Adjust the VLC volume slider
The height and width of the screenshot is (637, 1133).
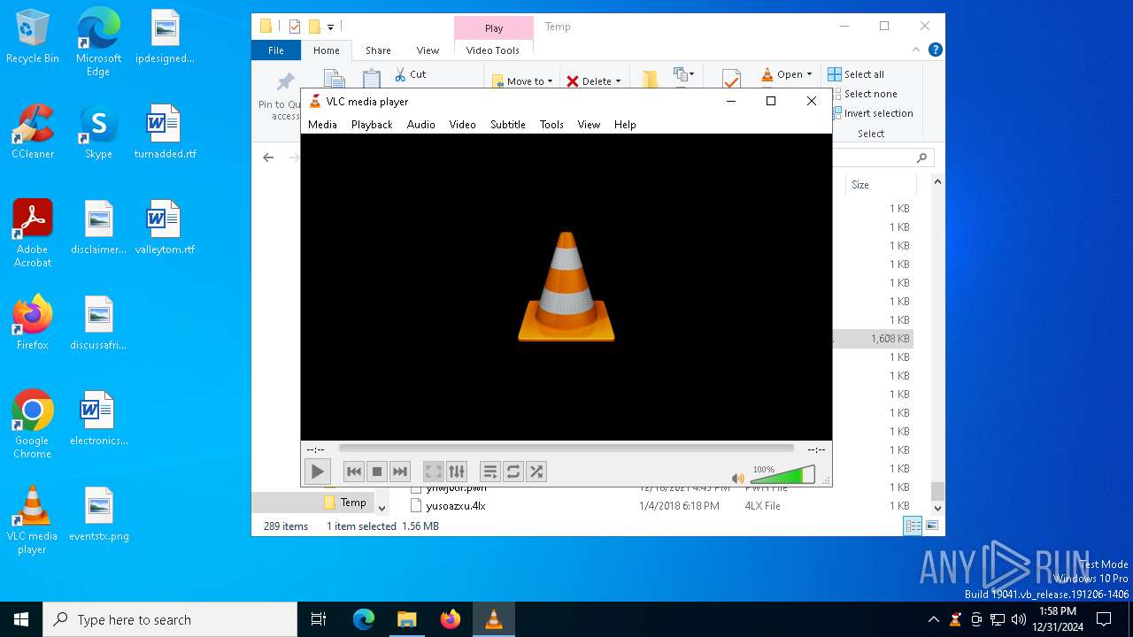tap(782, 475)
